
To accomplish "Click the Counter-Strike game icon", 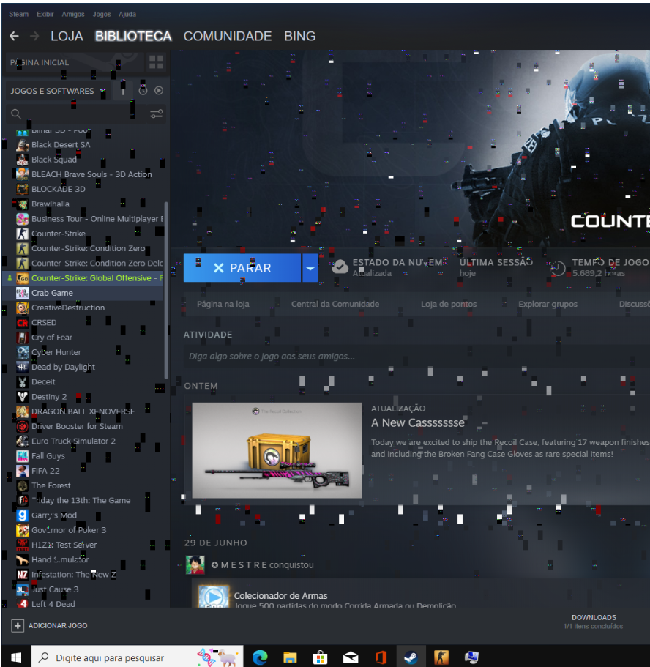I will pos(22,234).
